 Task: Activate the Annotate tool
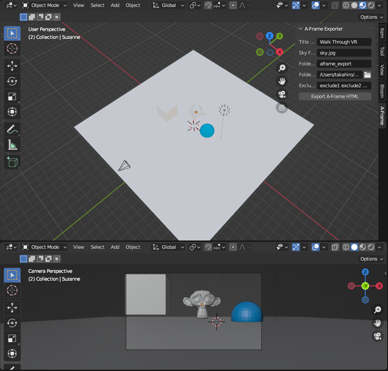pos(12,129)
